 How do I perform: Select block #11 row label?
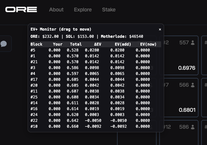click(34, 91)
